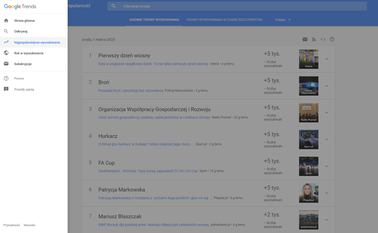Open Subskrypcje in the sidebar
Viewport: 378px width, 233px height.
(x=34, y=64)
